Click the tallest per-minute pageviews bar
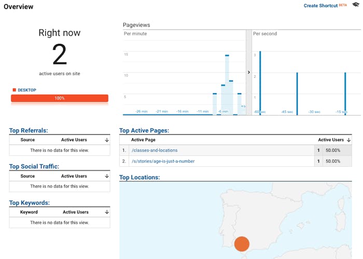The width and height of the screenshot is (363, 259). coord(227,84)
